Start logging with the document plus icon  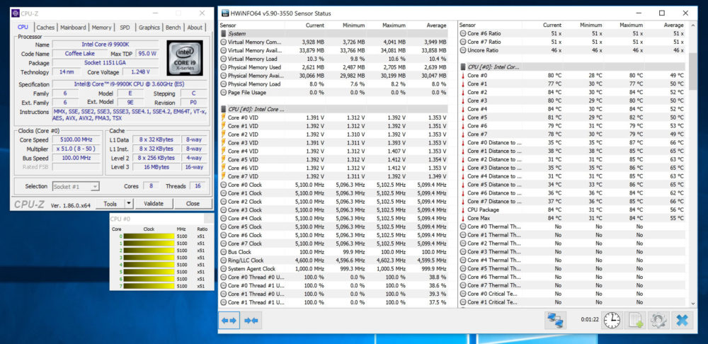click(635, 321)
